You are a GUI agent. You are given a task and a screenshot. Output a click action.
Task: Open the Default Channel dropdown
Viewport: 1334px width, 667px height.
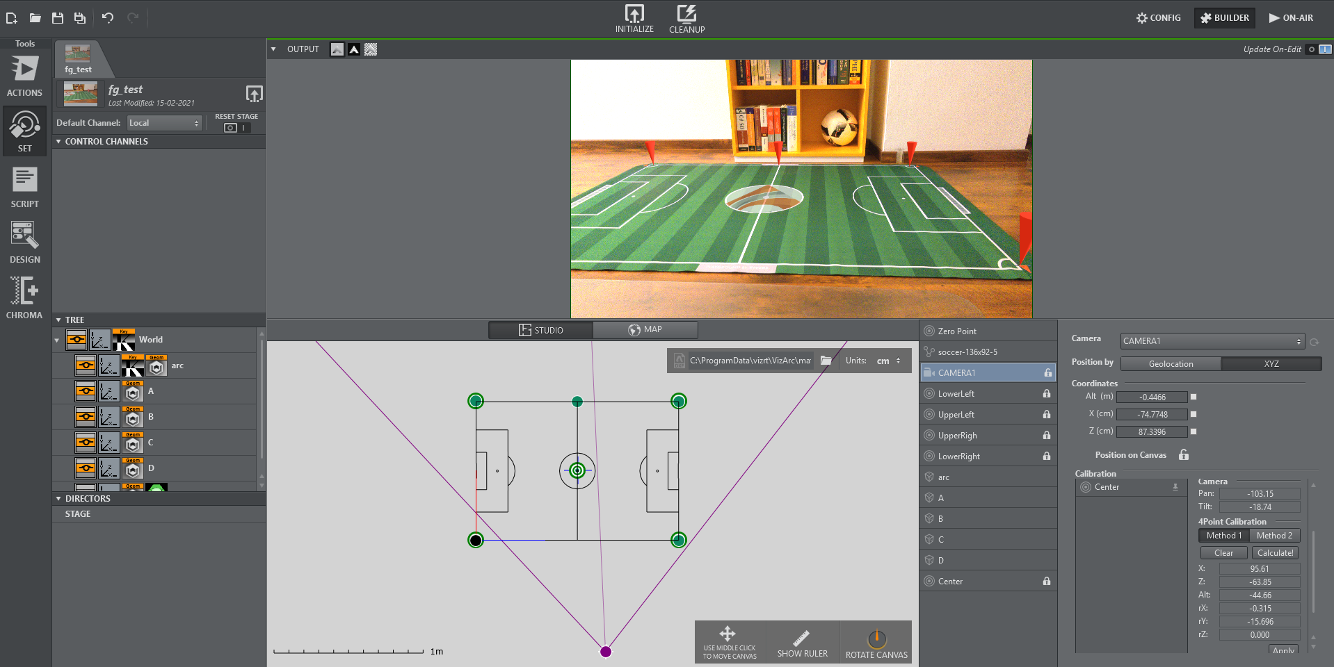tap(164, 123)
